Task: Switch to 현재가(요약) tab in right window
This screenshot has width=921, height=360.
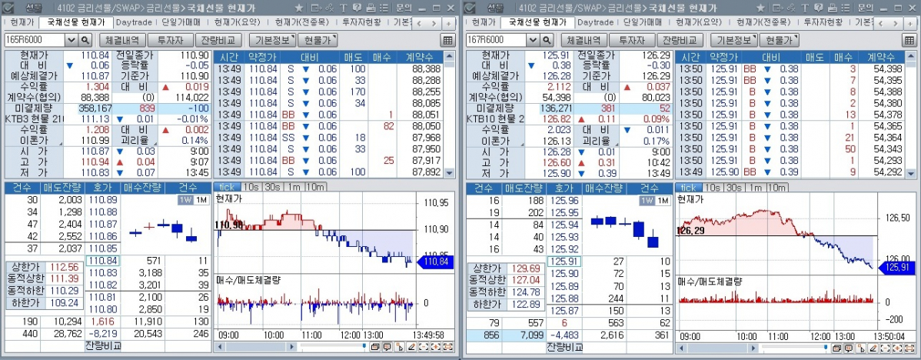Action: click(x=700, y=22)
